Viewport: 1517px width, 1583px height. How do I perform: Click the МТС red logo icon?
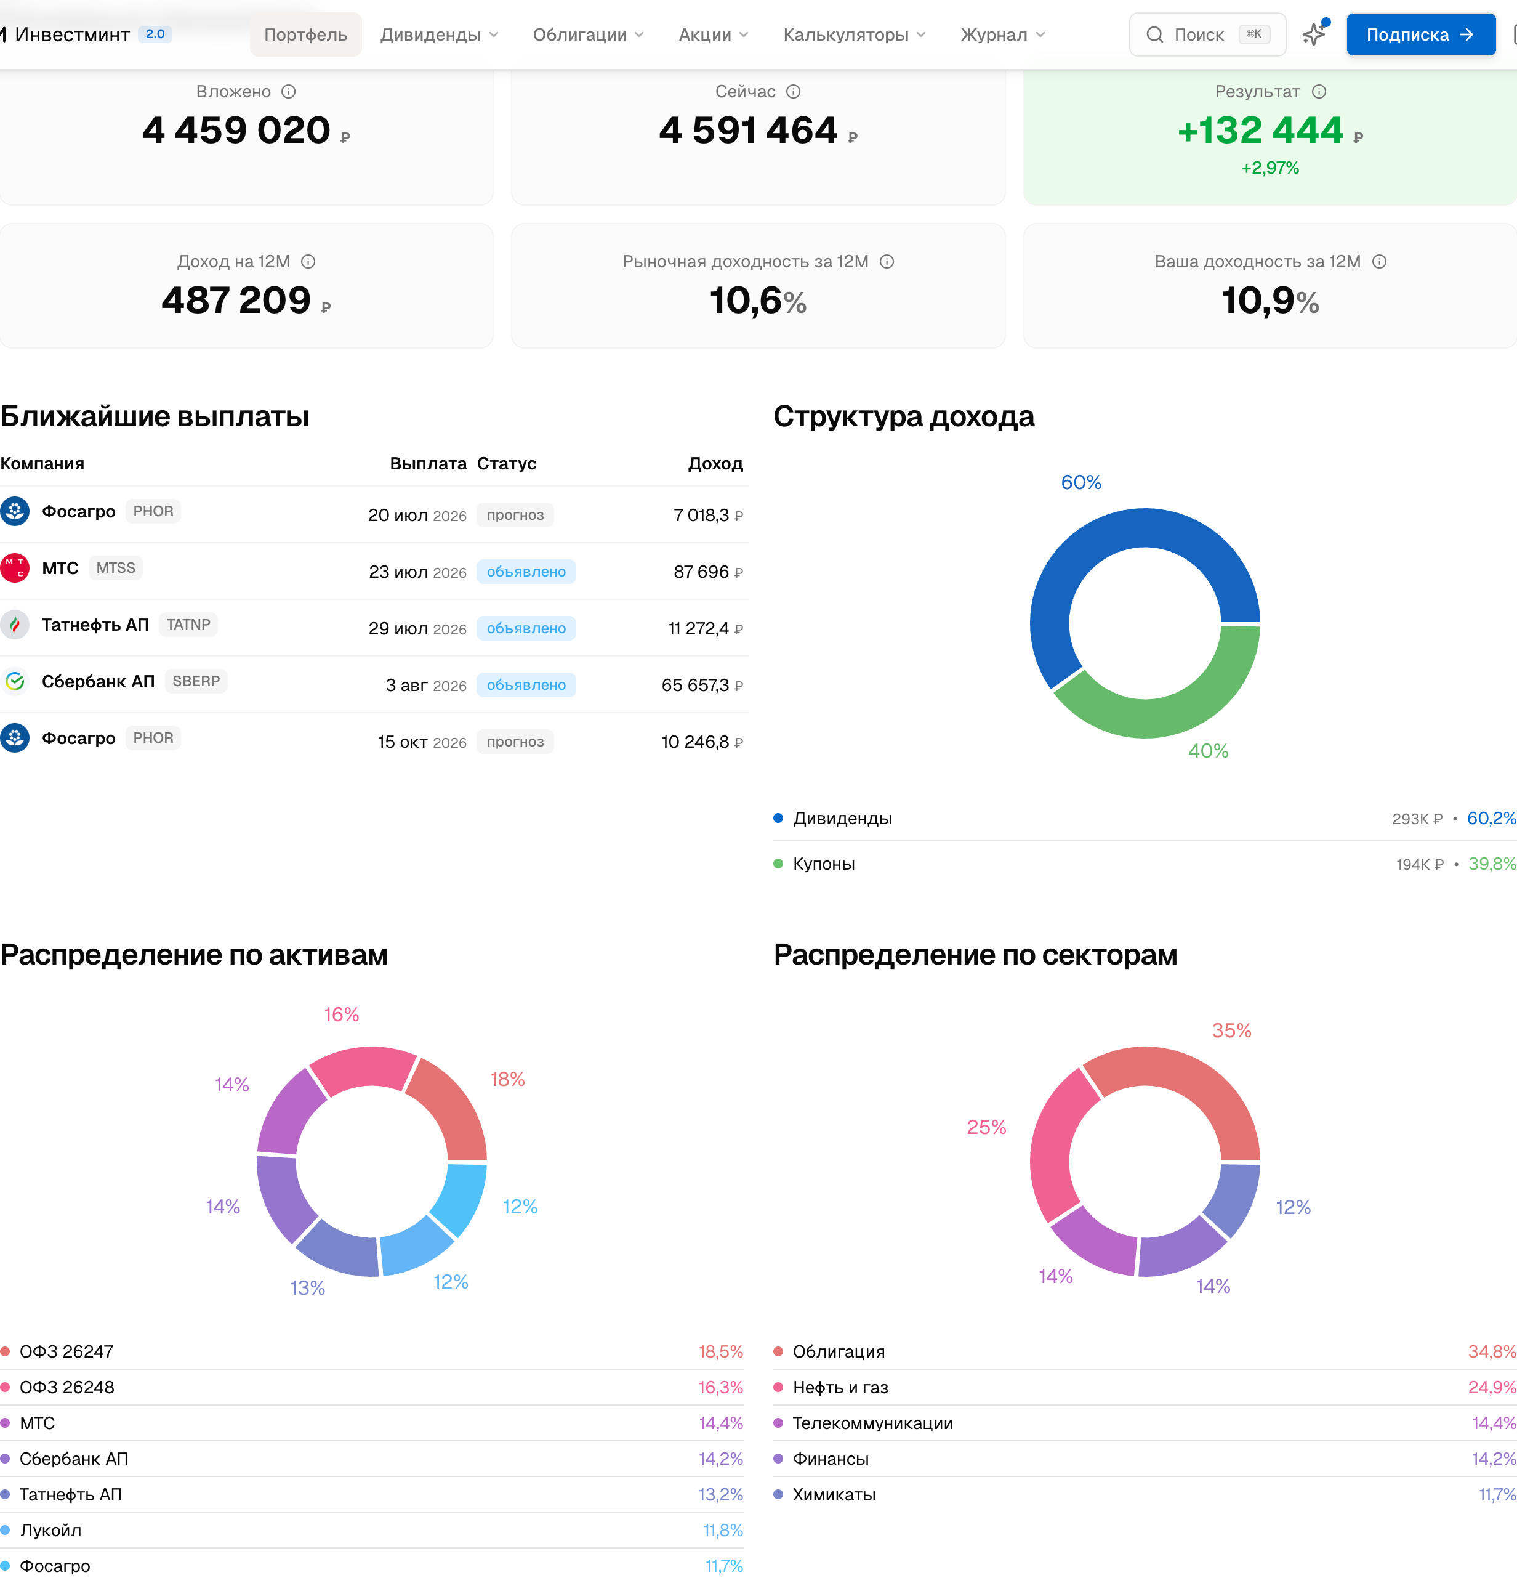coord(15,568)
